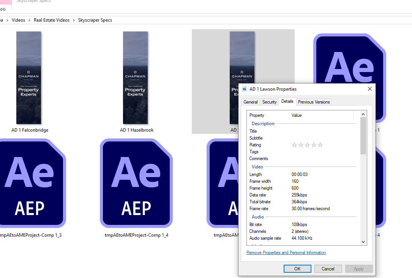412x278 pixels.
Task: Set the Rating to three stars
Action: coord(307,145)
